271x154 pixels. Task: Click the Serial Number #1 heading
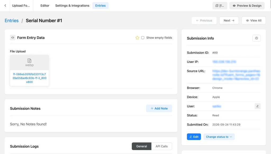pyautogui.click(x=44, y=21)
